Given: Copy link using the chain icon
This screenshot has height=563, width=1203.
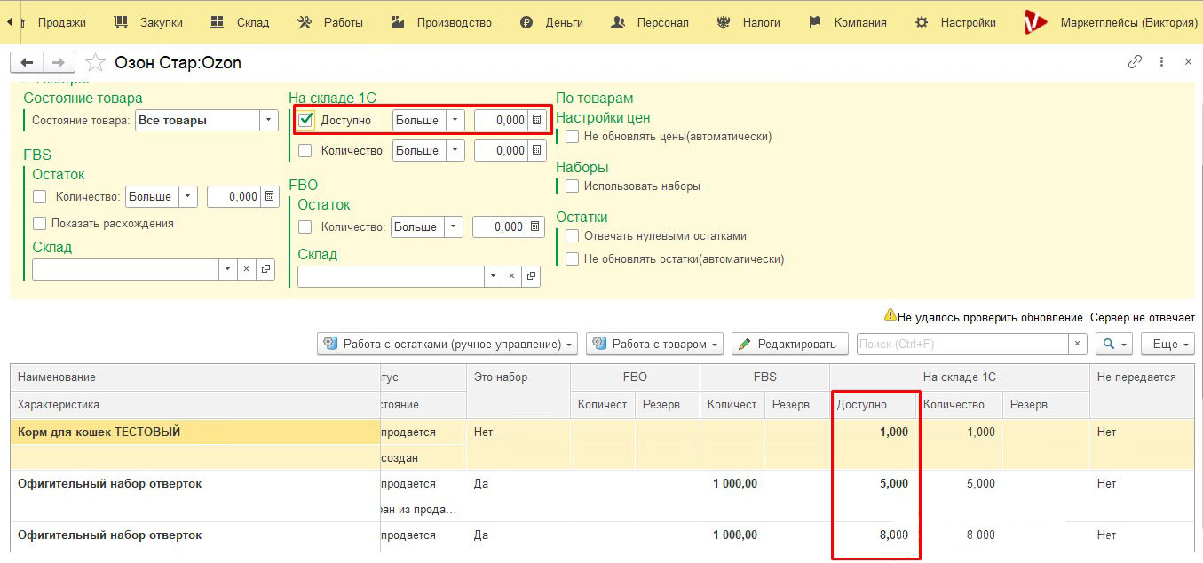Looking at the screenshot, I should click(x=1135, y=62).
